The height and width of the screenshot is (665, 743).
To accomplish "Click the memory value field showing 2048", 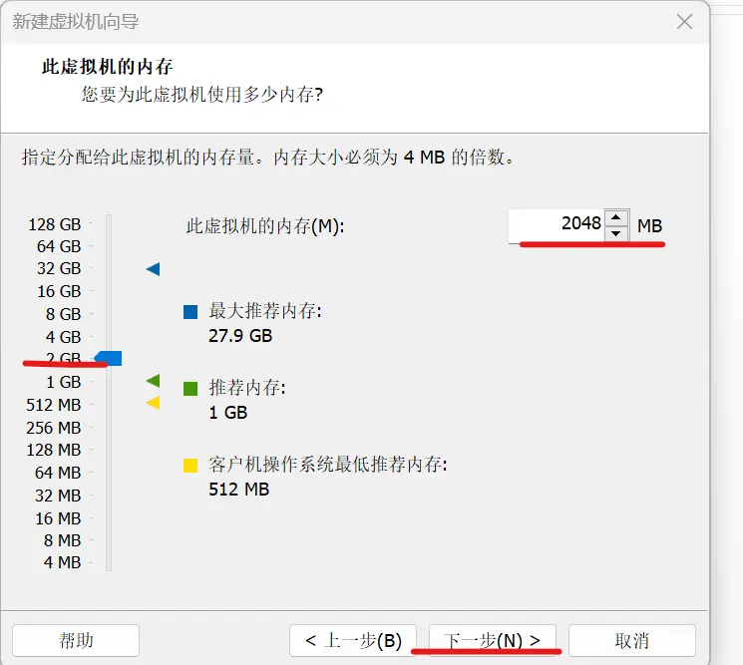I will (x=557, y=225).
